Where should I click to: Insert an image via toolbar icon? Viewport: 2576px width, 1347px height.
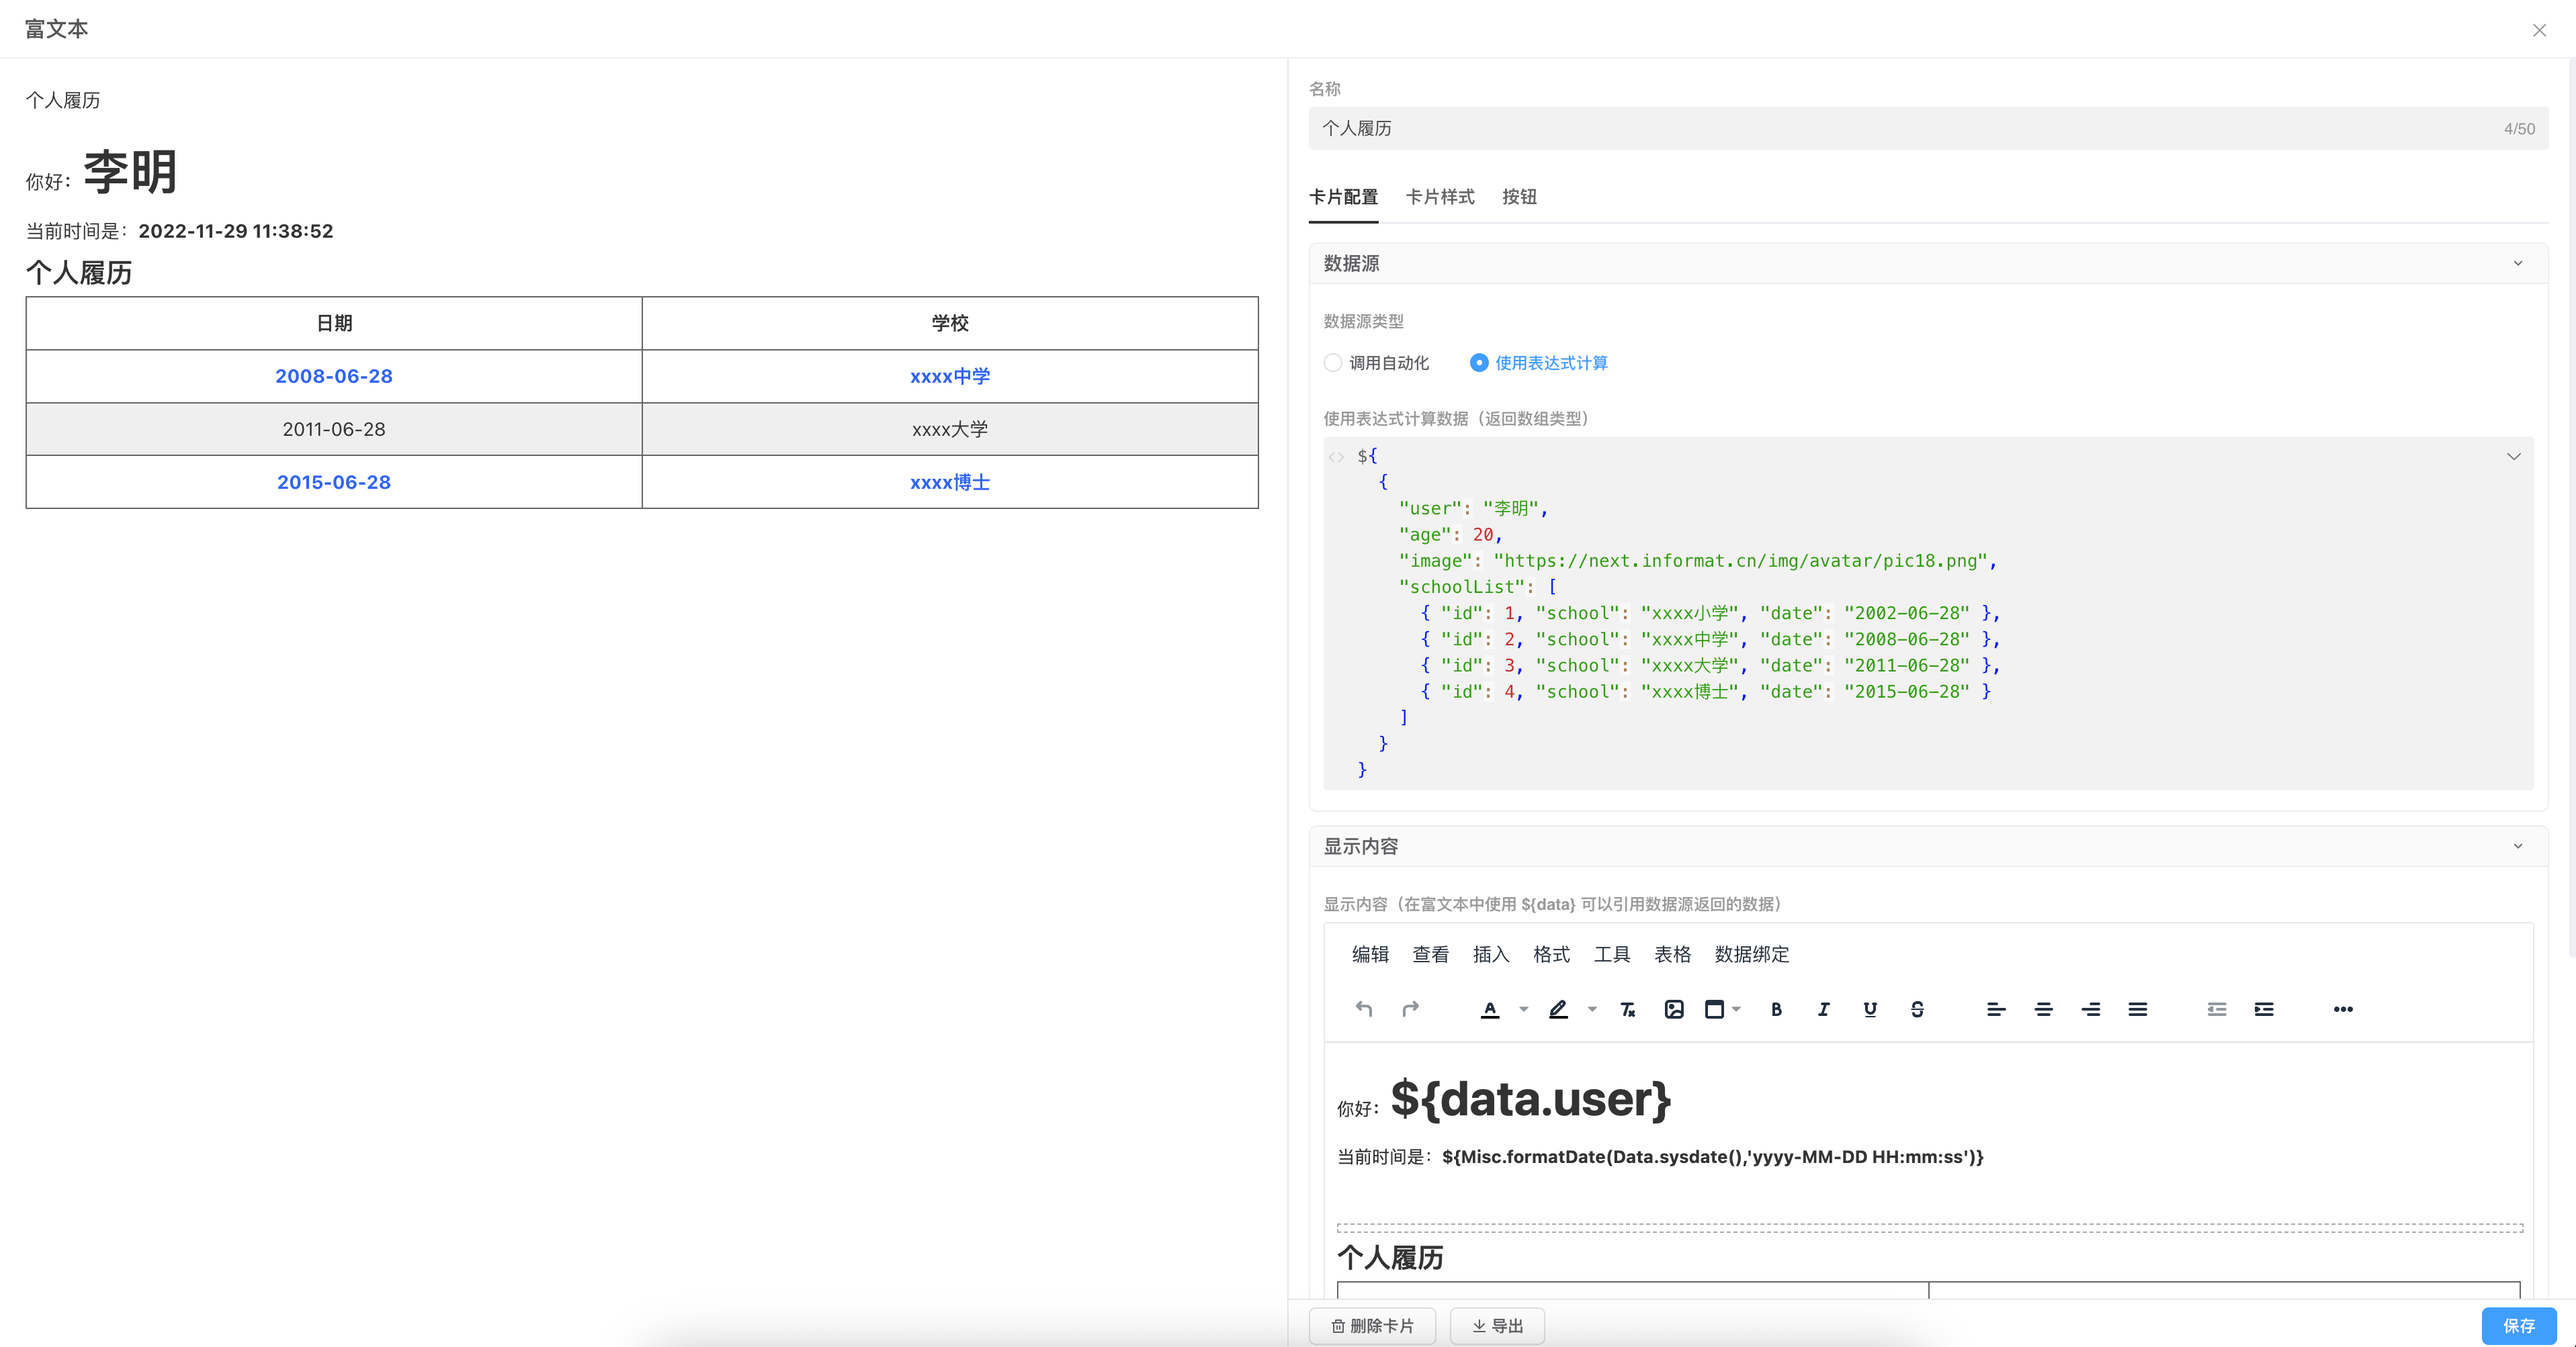tap(1674, 1009)
